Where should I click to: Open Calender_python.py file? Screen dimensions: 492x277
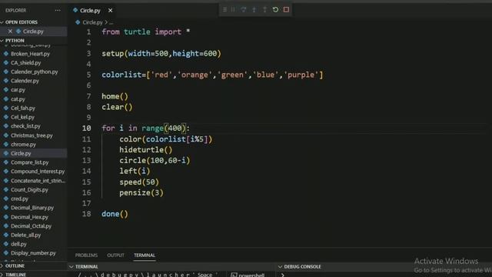34,72
